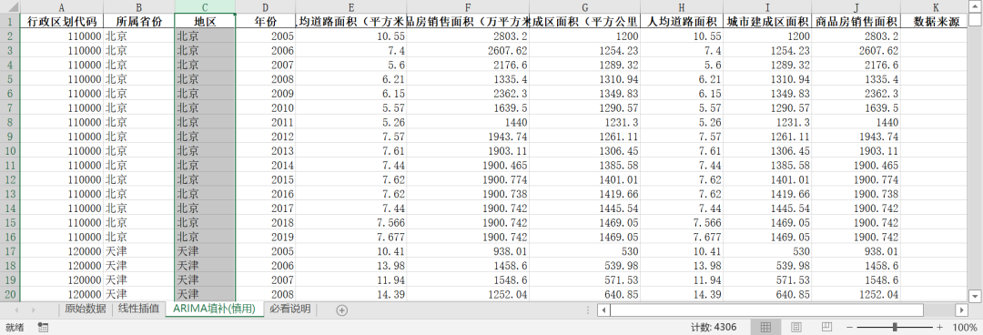Select column D header
The image size is (983, 335).
coord(266,7)
